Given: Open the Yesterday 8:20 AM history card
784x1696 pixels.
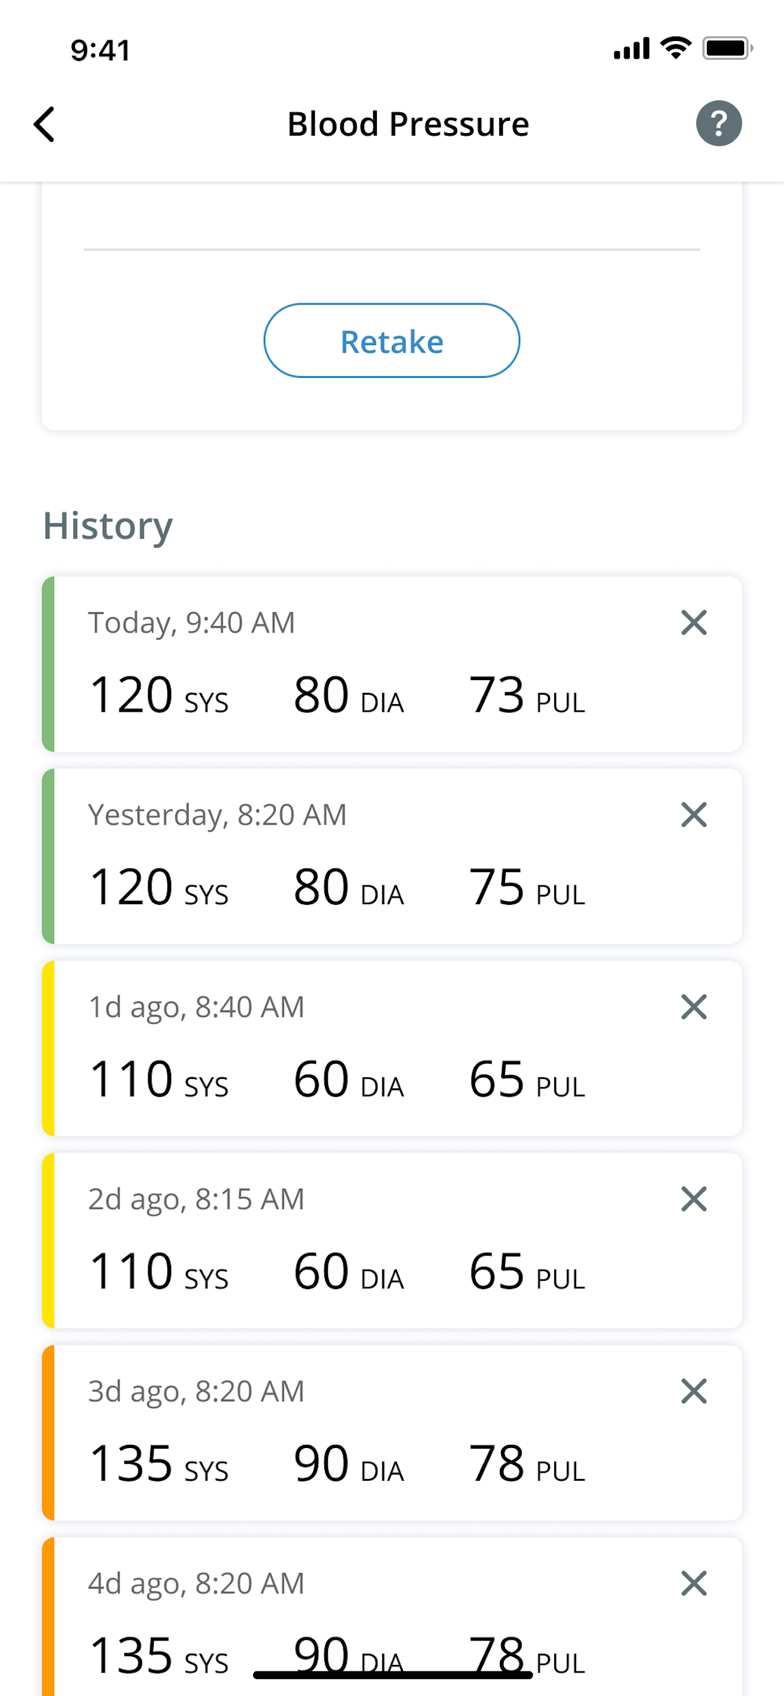Looking at the screenshot, I should click(x=392, y=857).
